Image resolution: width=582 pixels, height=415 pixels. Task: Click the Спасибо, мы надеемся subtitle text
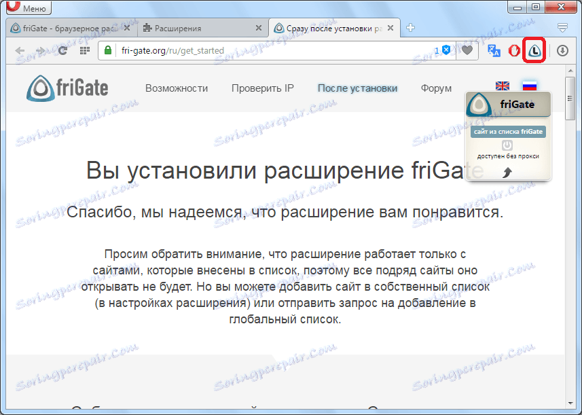(285, 213)
